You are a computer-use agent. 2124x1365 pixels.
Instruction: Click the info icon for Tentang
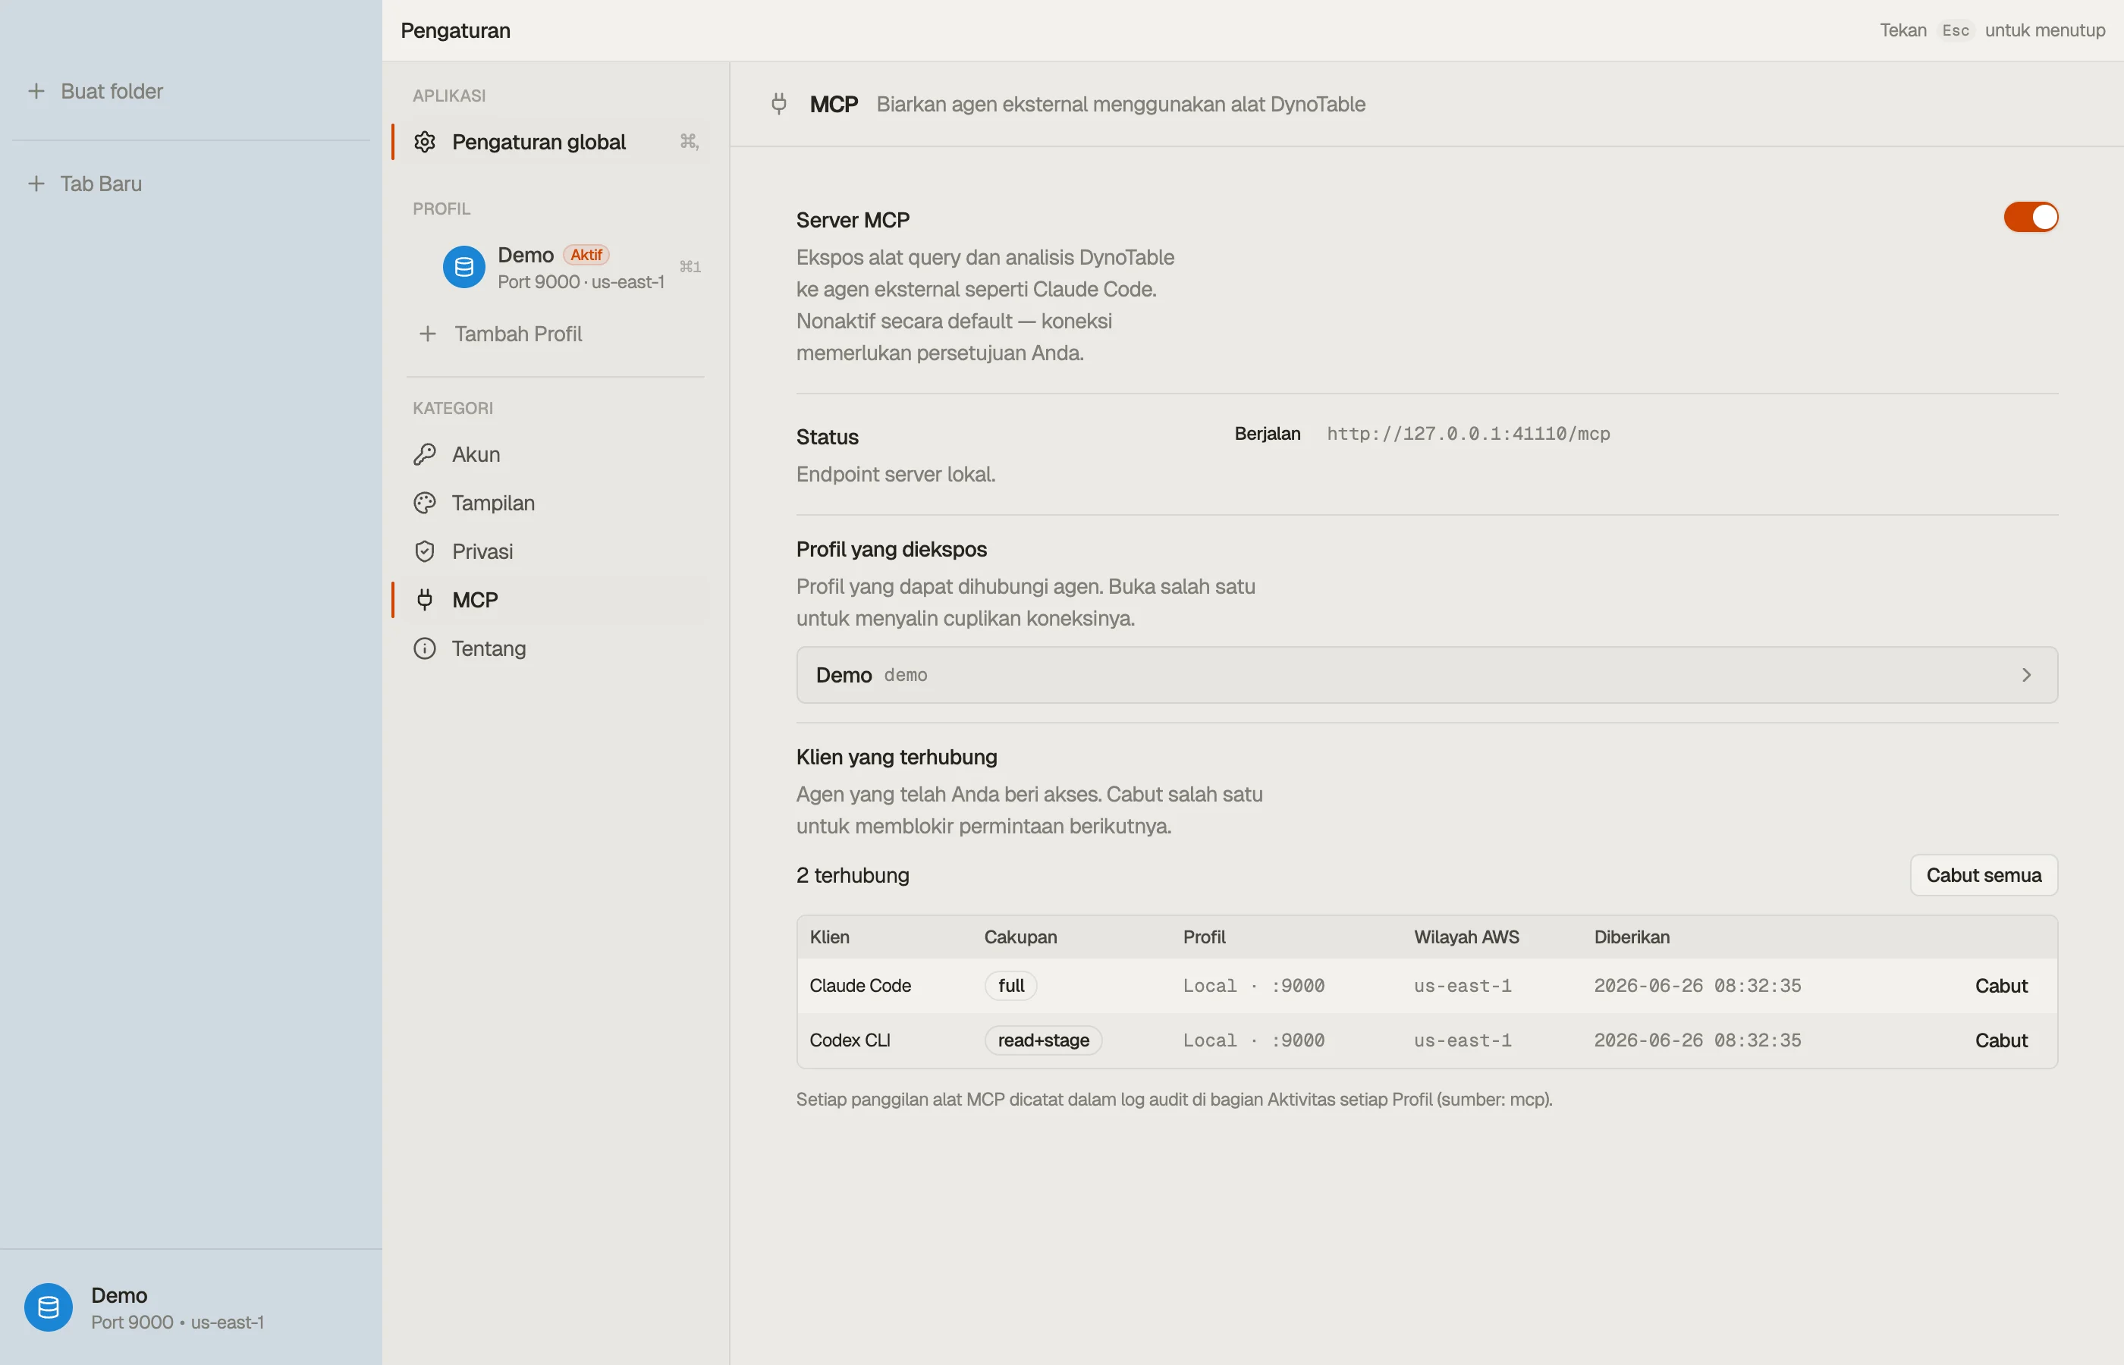pos(425,649)
